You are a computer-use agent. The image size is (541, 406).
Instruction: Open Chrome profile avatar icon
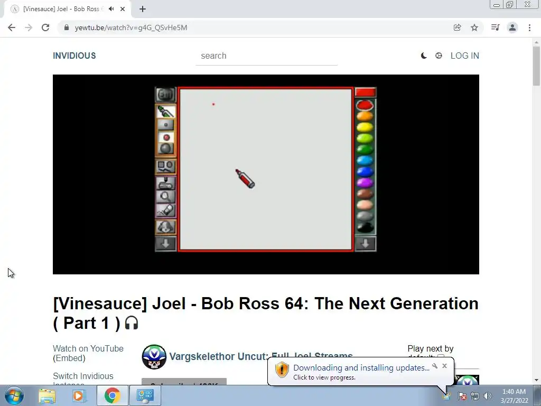coord(512,27)
